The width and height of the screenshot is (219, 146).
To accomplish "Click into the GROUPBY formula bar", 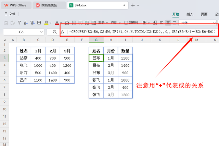I will pyautogui.click(x=142, y=32).
